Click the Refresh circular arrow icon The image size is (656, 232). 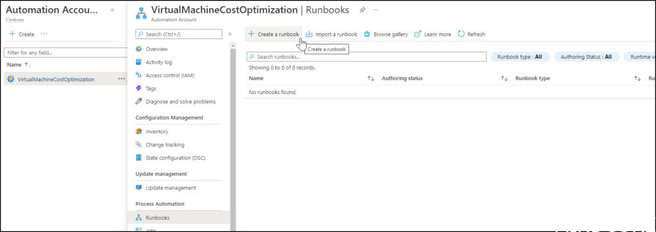click(x=461, y=34)
